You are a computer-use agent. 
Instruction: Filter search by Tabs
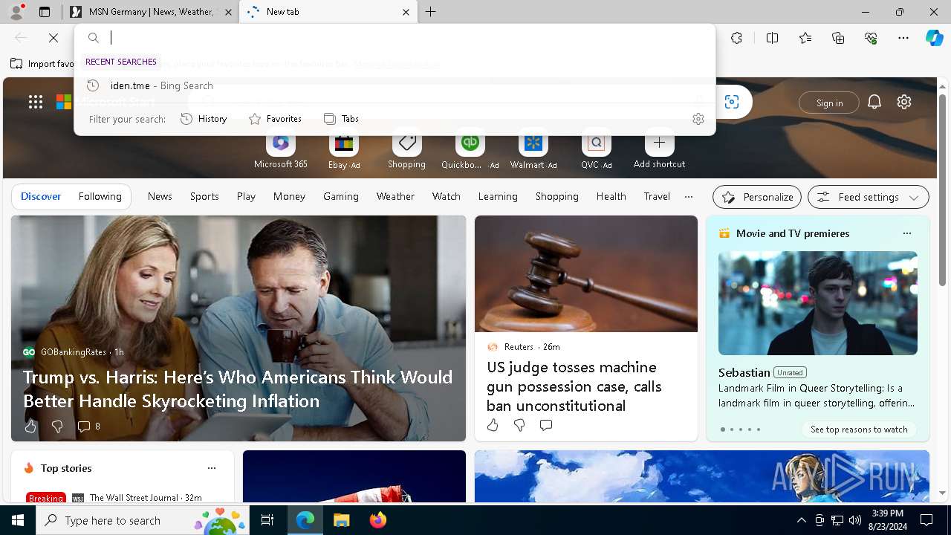pyautogui.click(x=341, y=119)
